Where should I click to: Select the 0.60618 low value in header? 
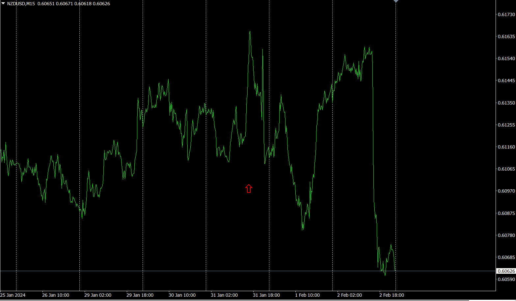pyautogui.click(x=83, y=4)
